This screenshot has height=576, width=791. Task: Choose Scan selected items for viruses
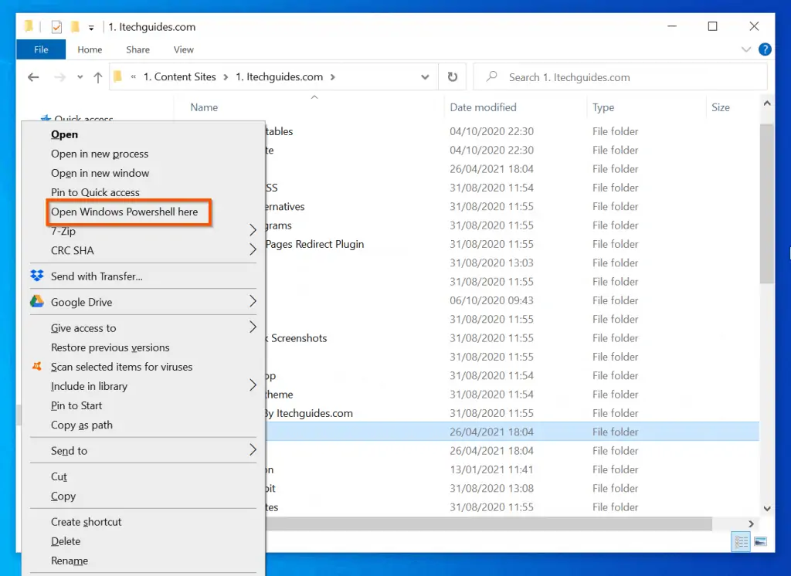[x=143, y=367]
